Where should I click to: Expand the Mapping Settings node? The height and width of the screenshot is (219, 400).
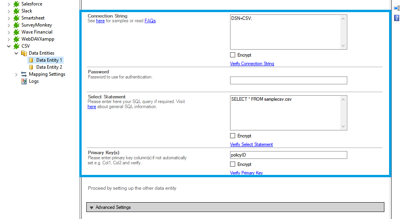tap(16, 74)
